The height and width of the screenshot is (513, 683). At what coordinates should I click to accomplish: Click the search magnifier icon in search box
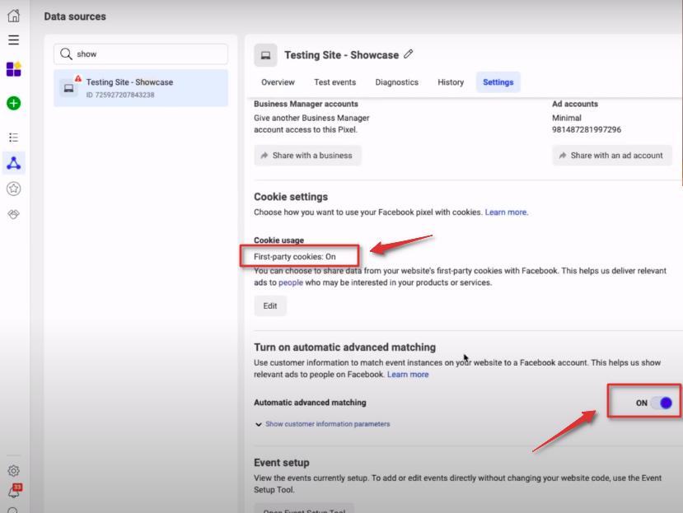(x=66, y=54)
